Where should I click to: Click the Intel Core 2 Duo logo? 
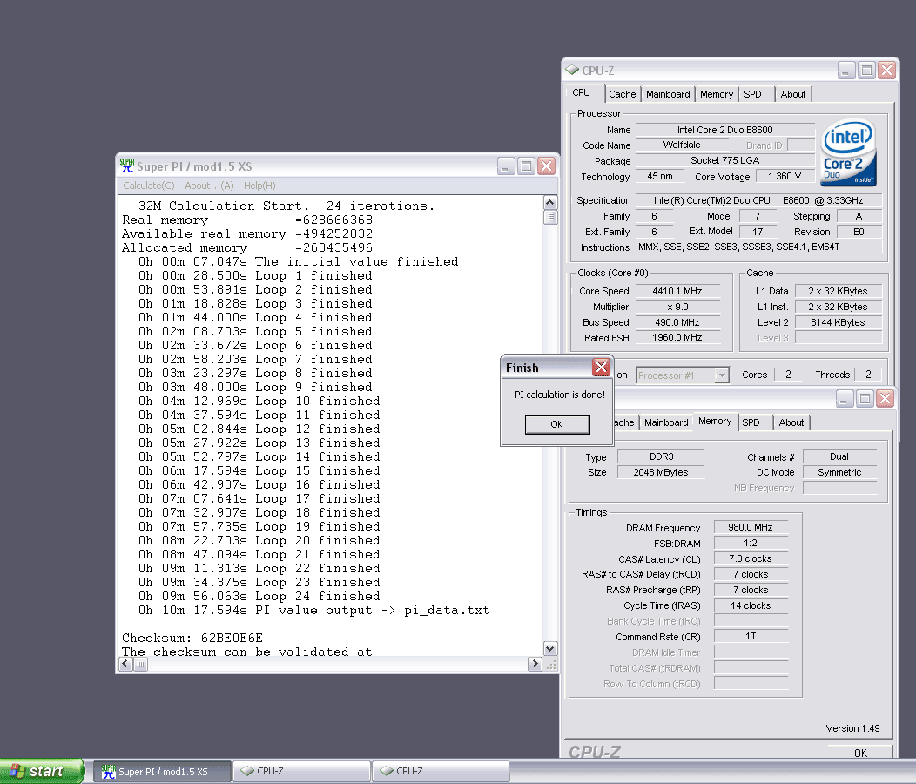click(x=848, y=152)
